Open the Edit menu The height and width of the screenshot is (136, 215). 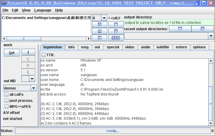point(15,10)
